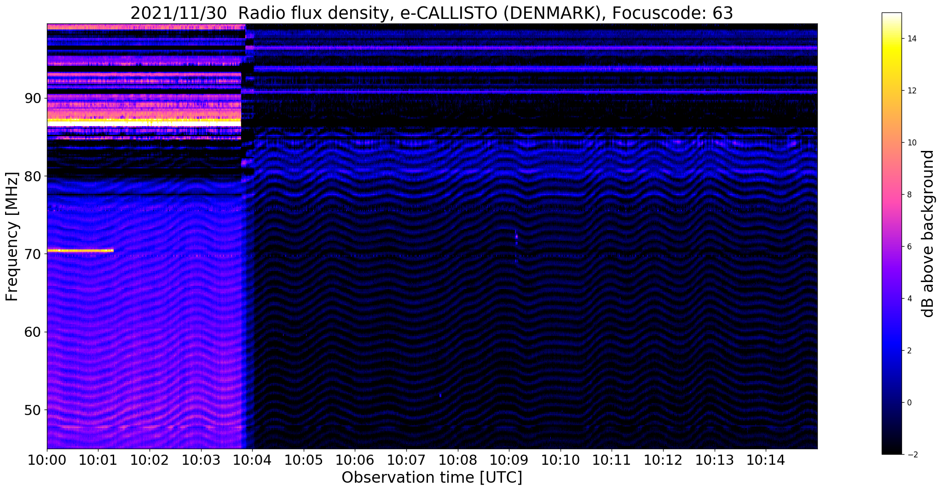Click the 10:11 time tick label
The height and width of the screenshot is (491, 942).
(612, 460)
